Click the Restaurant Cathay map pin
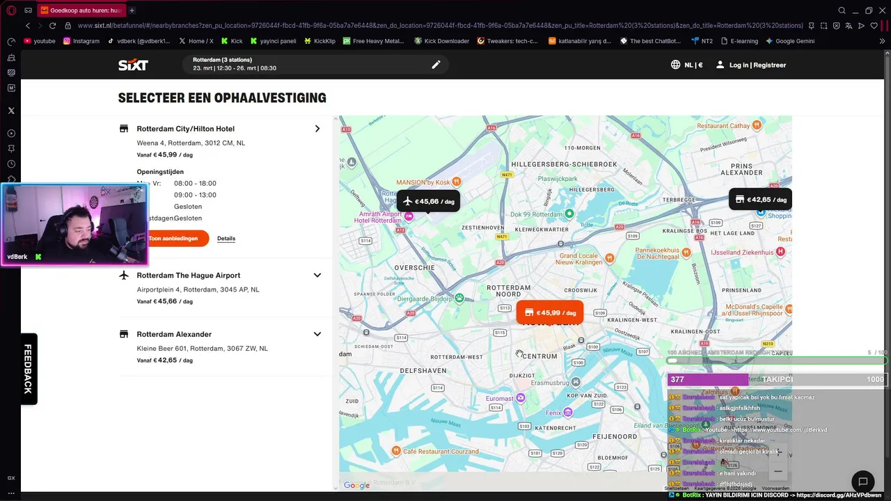 pos(757,126)
